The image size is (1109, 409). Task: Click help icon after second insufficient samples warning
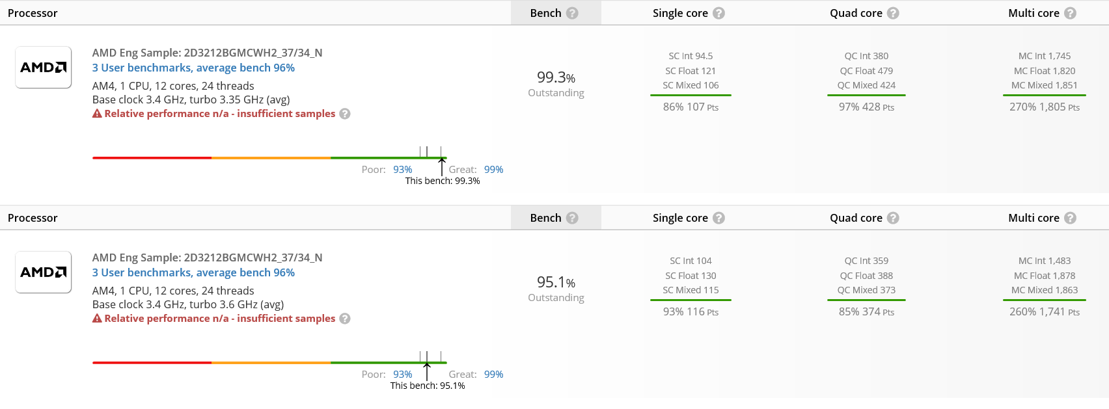[x=345, y=319]
